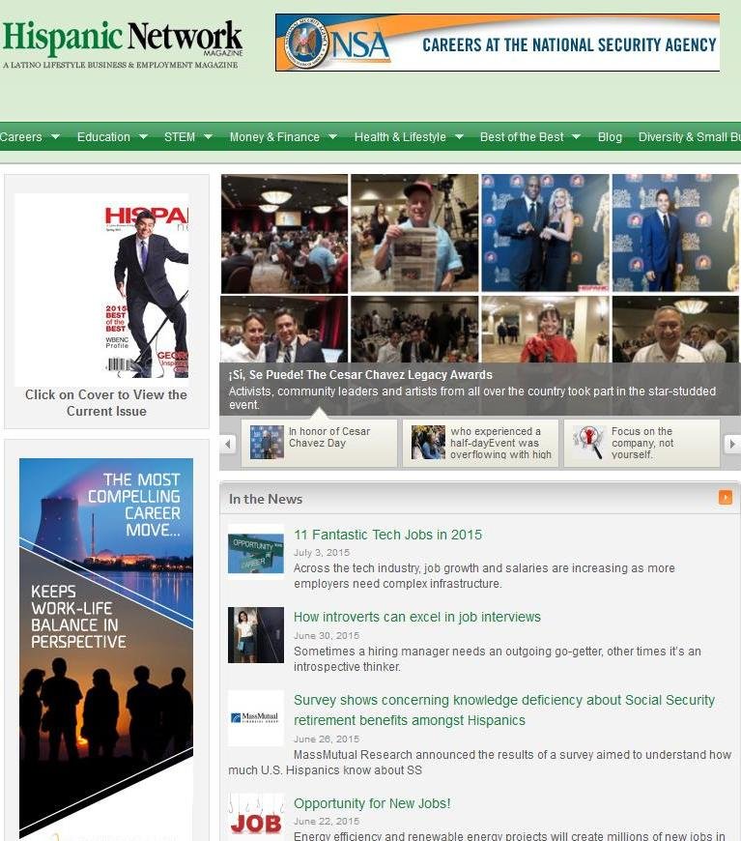The image size is (741, 841).
Task: Select the 'half-dayEvent was overflowing' slide
Action: pos(480,443)
